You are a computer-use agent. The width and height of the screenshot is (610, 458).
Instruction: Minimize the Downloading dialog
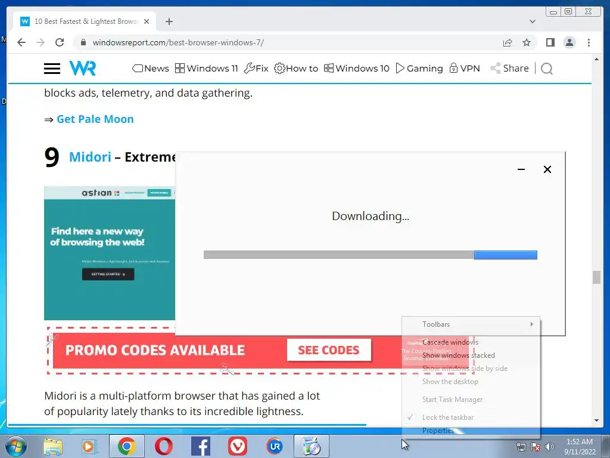click(521, 169)
